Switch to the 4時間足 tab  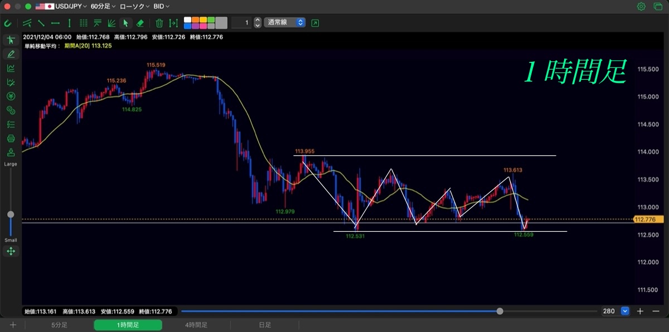pyautogui.click(x=196, y=325)
